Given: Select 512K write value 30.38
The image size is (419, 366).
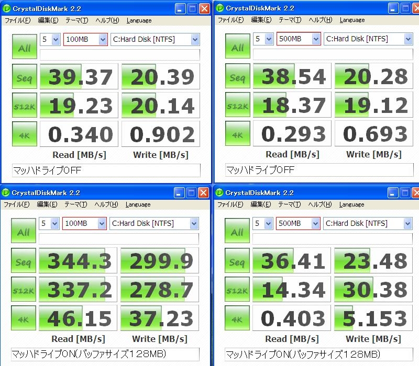Looking at the screenshot, I should 373,289.
